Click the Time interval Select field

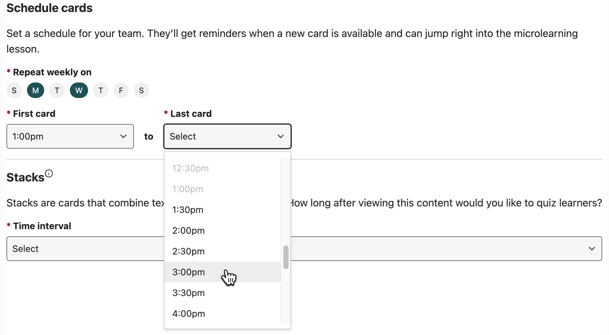tap(304, 249)
